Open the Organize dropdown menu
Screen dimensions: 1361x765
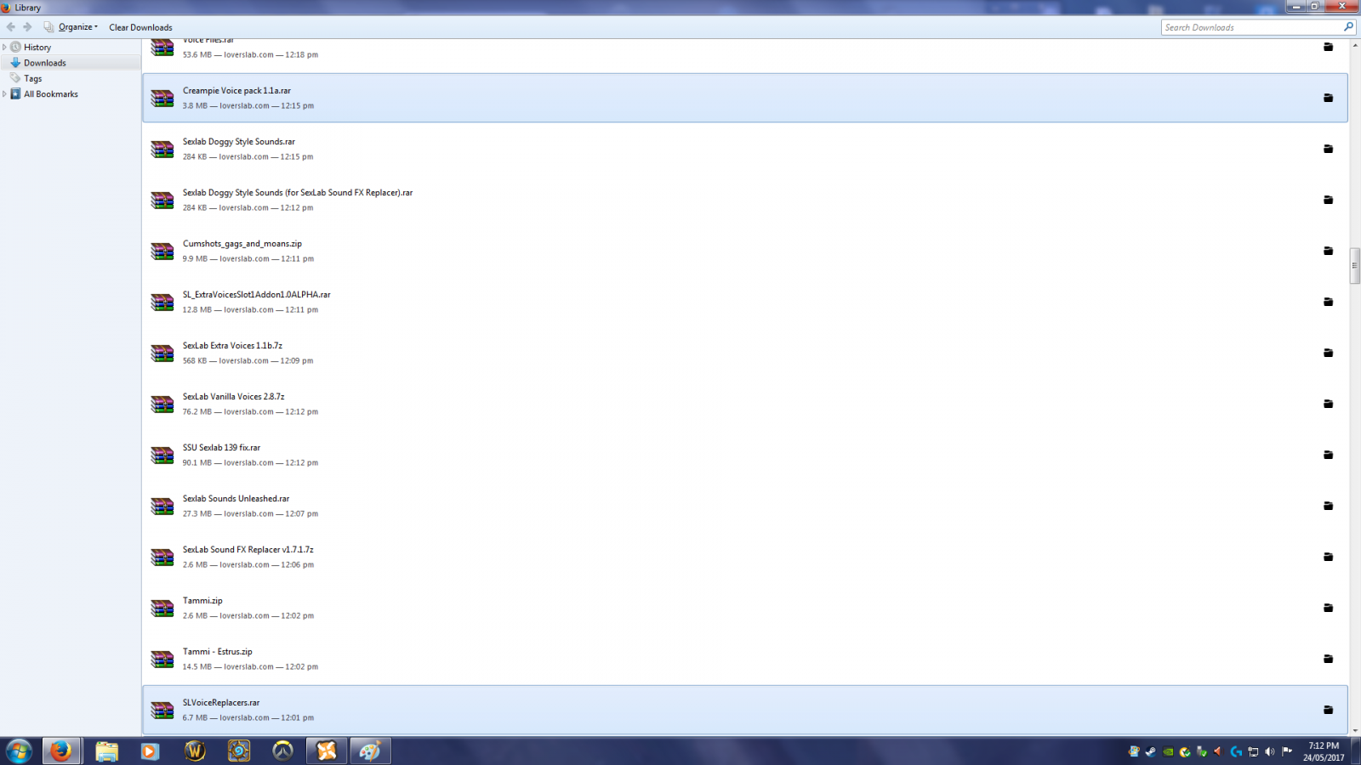click(x=77, y=27)
